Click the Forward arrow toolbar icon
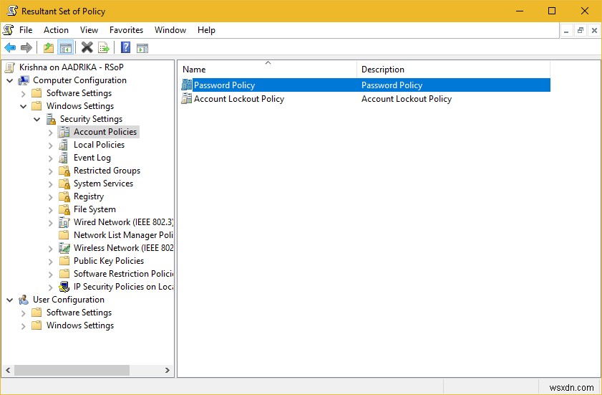Screen dimensions: 602x395 coord(26,48)
